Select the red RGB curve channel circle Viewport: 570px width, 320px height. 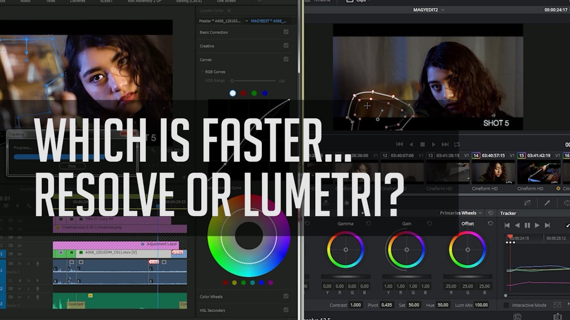243,93
